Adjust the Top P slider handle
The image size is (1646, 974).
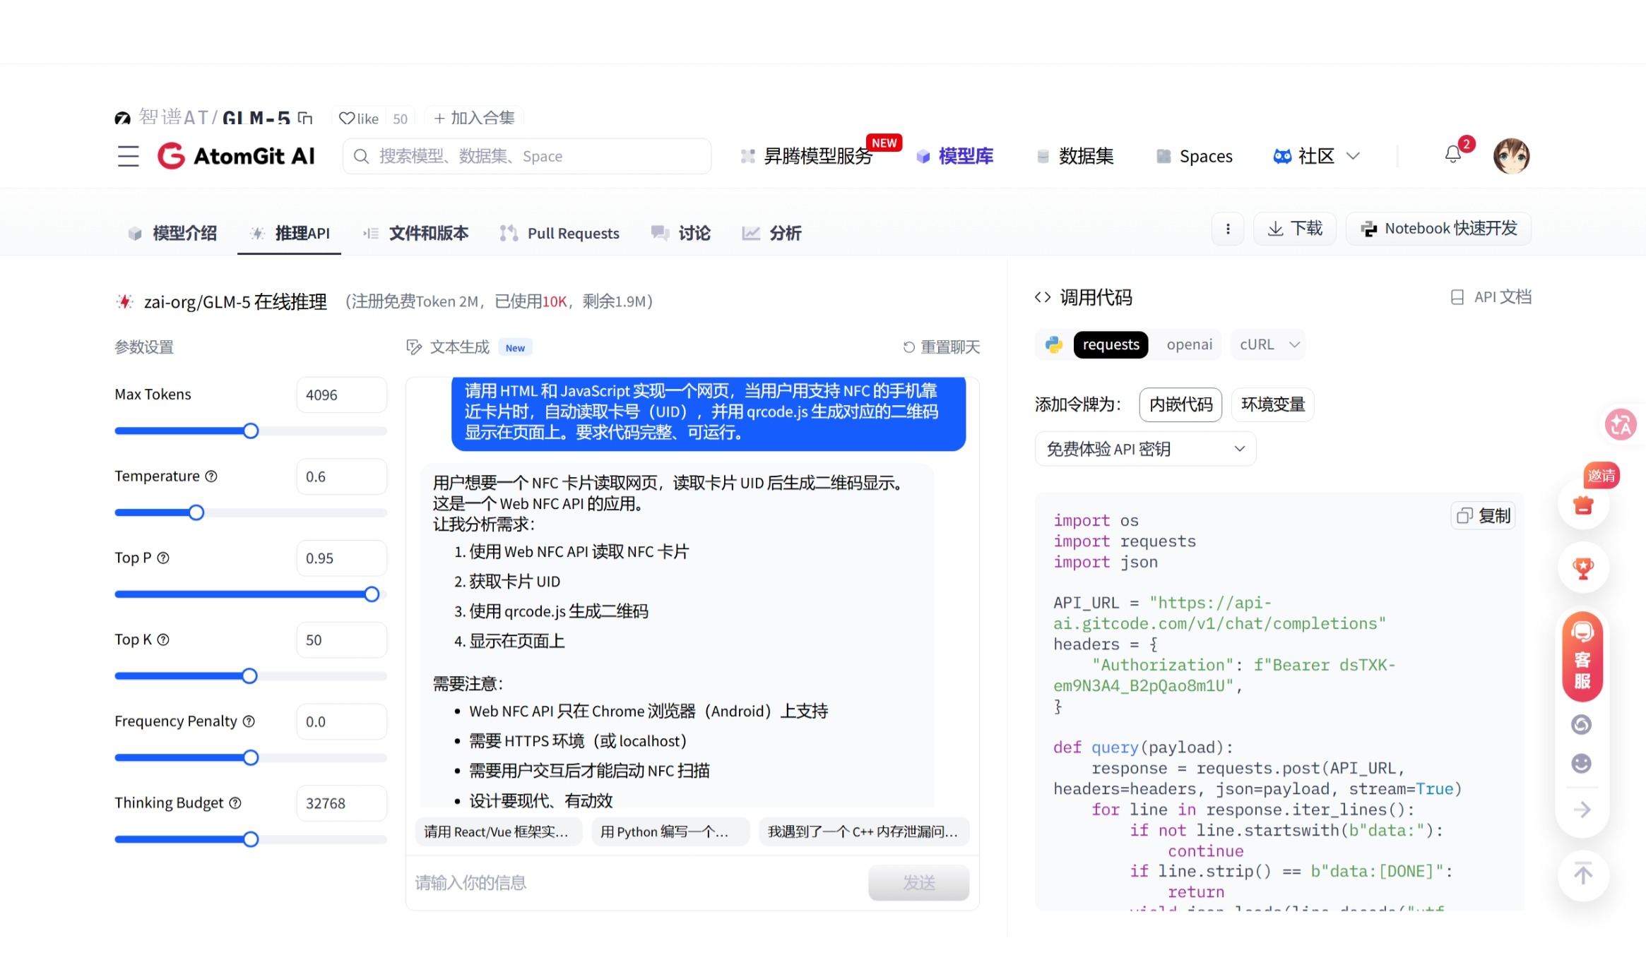(372, 594)
